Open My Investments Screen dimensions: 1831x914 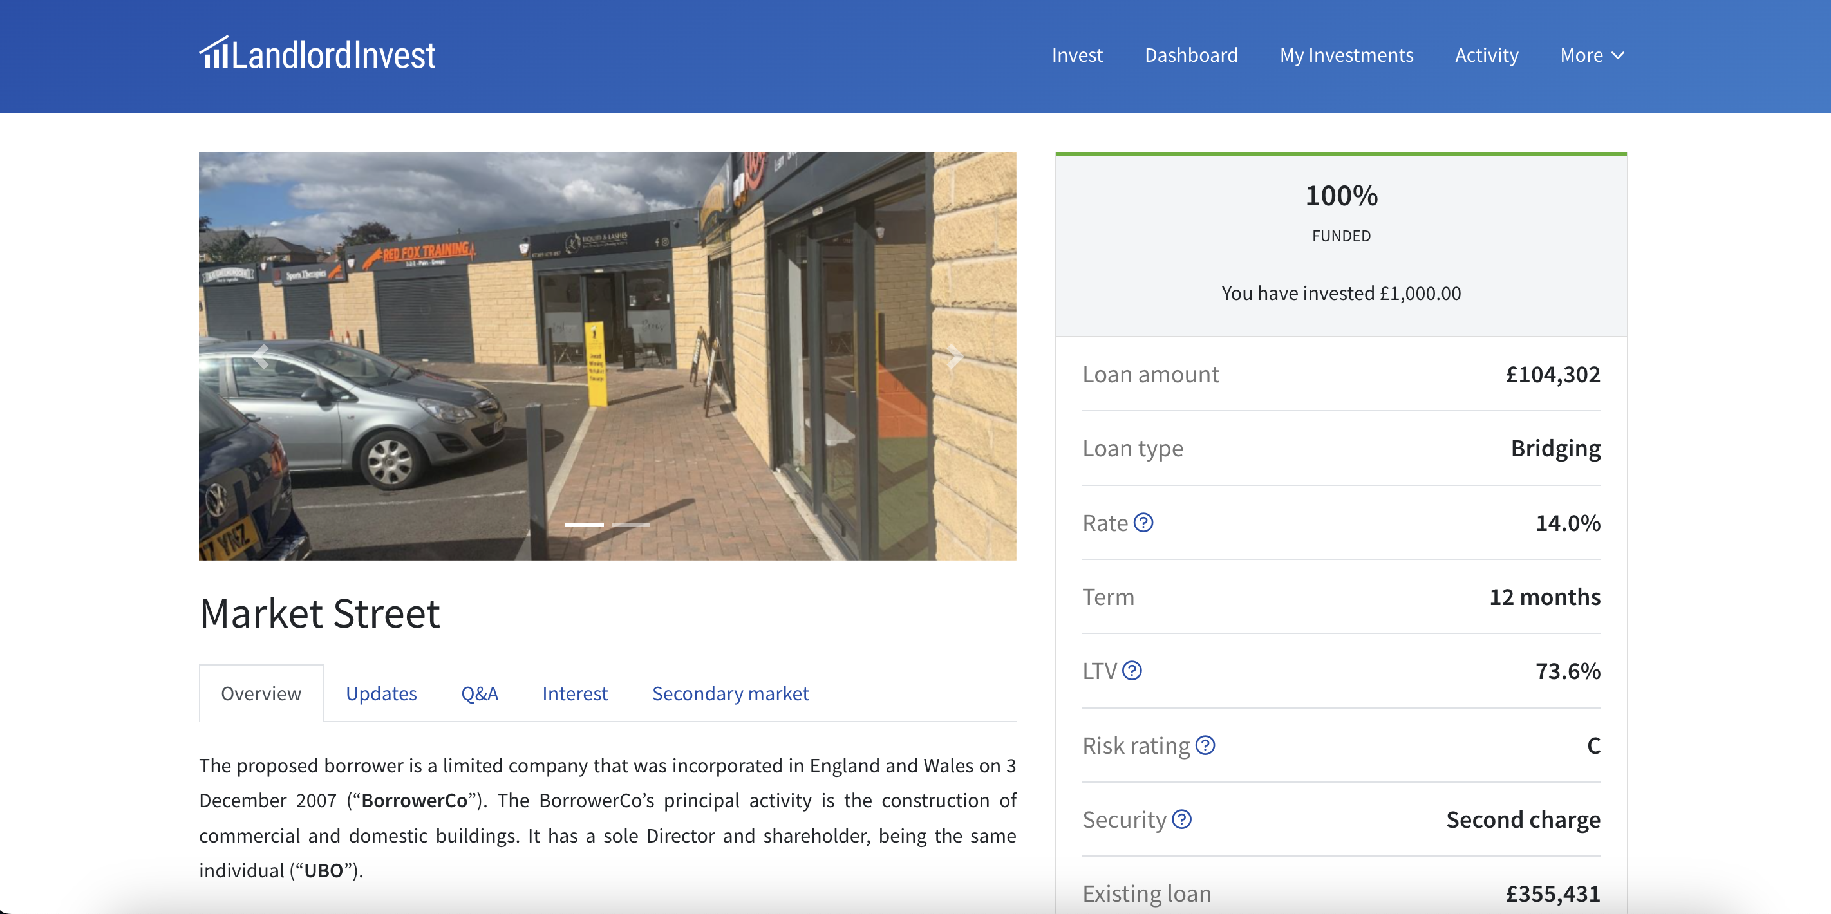pyautogui.click(x=1346, y=55)
